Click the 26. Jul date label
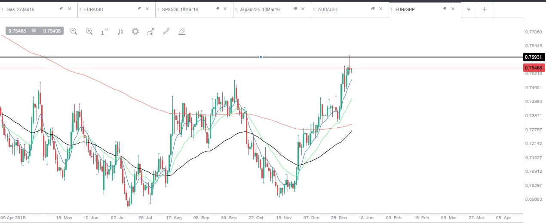Viewport: 546px width, 223px height. pos(146,218)
